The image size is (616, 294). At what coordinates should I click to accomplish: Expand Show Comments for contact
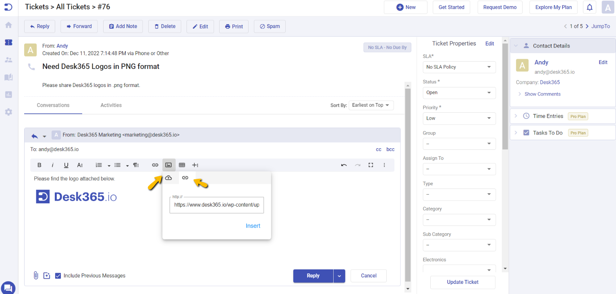[x=542, y=94]
